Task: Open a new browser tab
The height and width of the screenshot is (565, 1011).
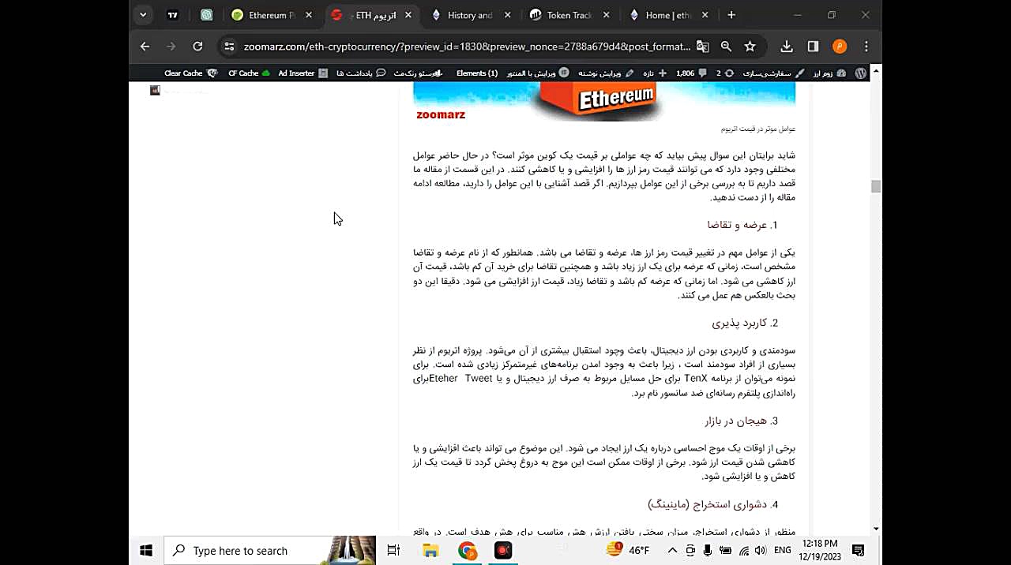Action: [x=731, y=15]
